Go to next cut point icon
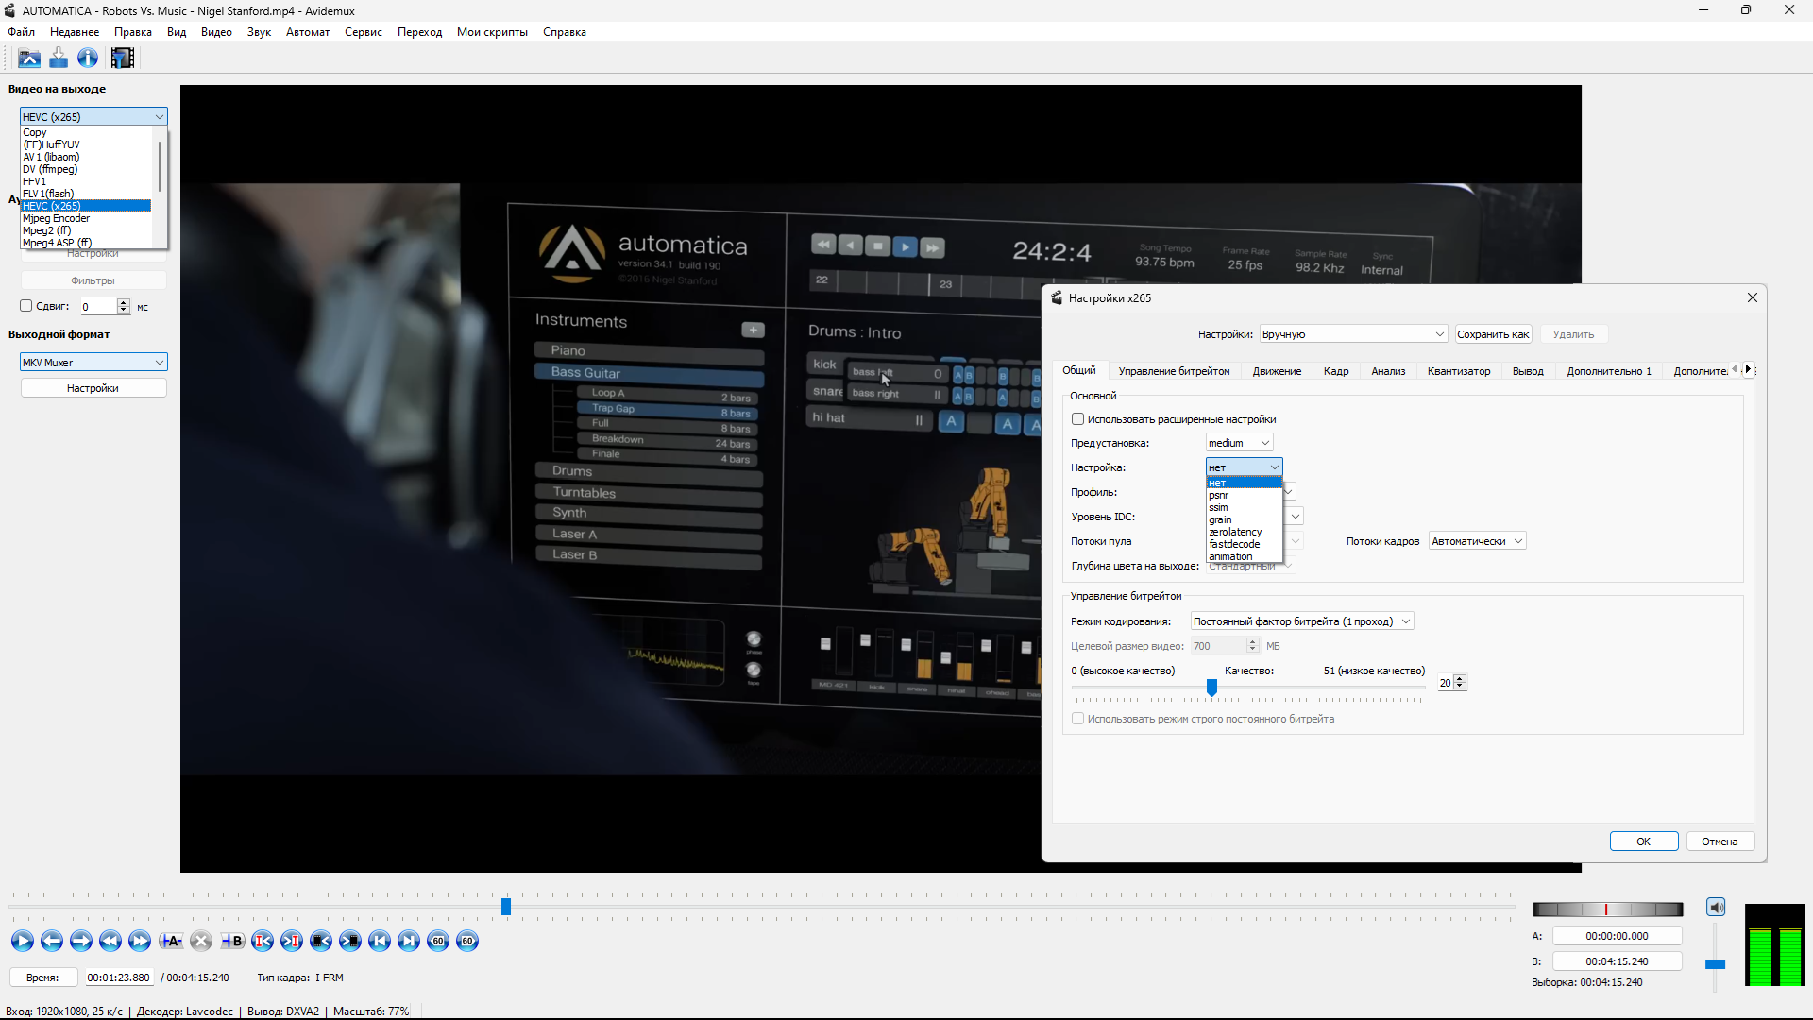The height and width of the screenshot is (1020, 1813). [x=292, y=941]
